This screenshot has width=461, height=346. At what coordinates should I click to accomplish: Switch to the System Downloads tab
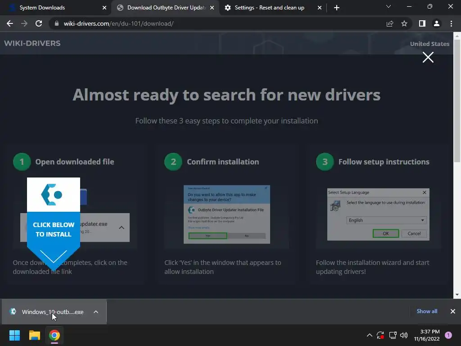coord(56,8)
